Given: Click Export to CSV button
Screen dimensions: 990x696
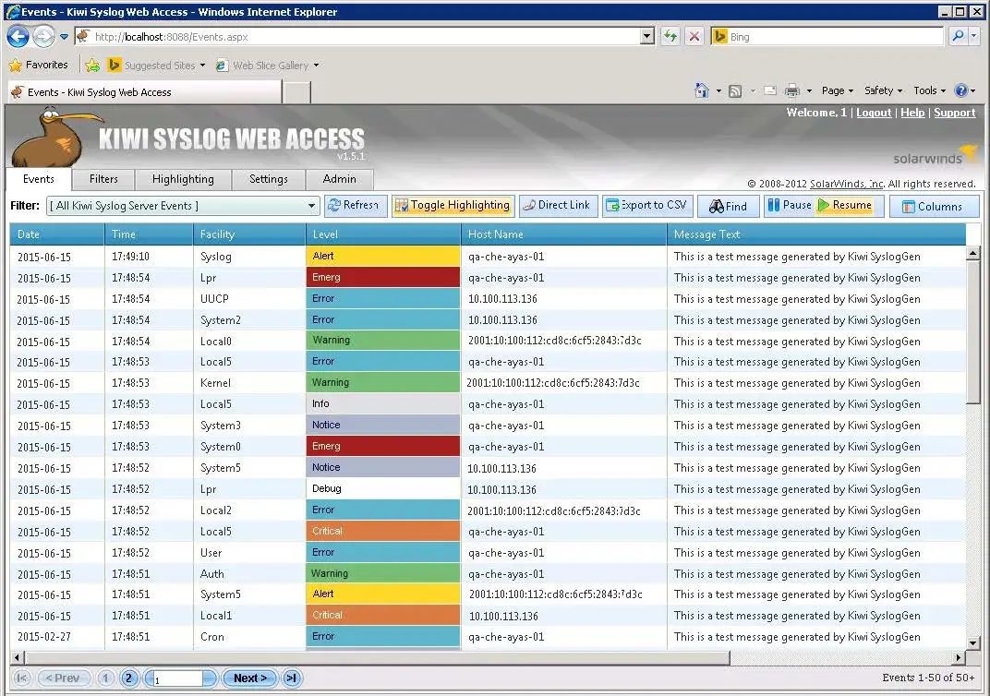Looking at the screenshot, I should point(647,206).
